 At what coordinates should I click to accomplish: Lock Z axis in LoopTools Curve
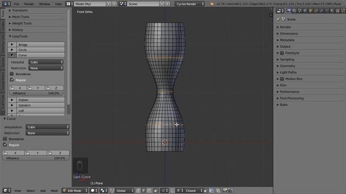click(x=54, y=88)
